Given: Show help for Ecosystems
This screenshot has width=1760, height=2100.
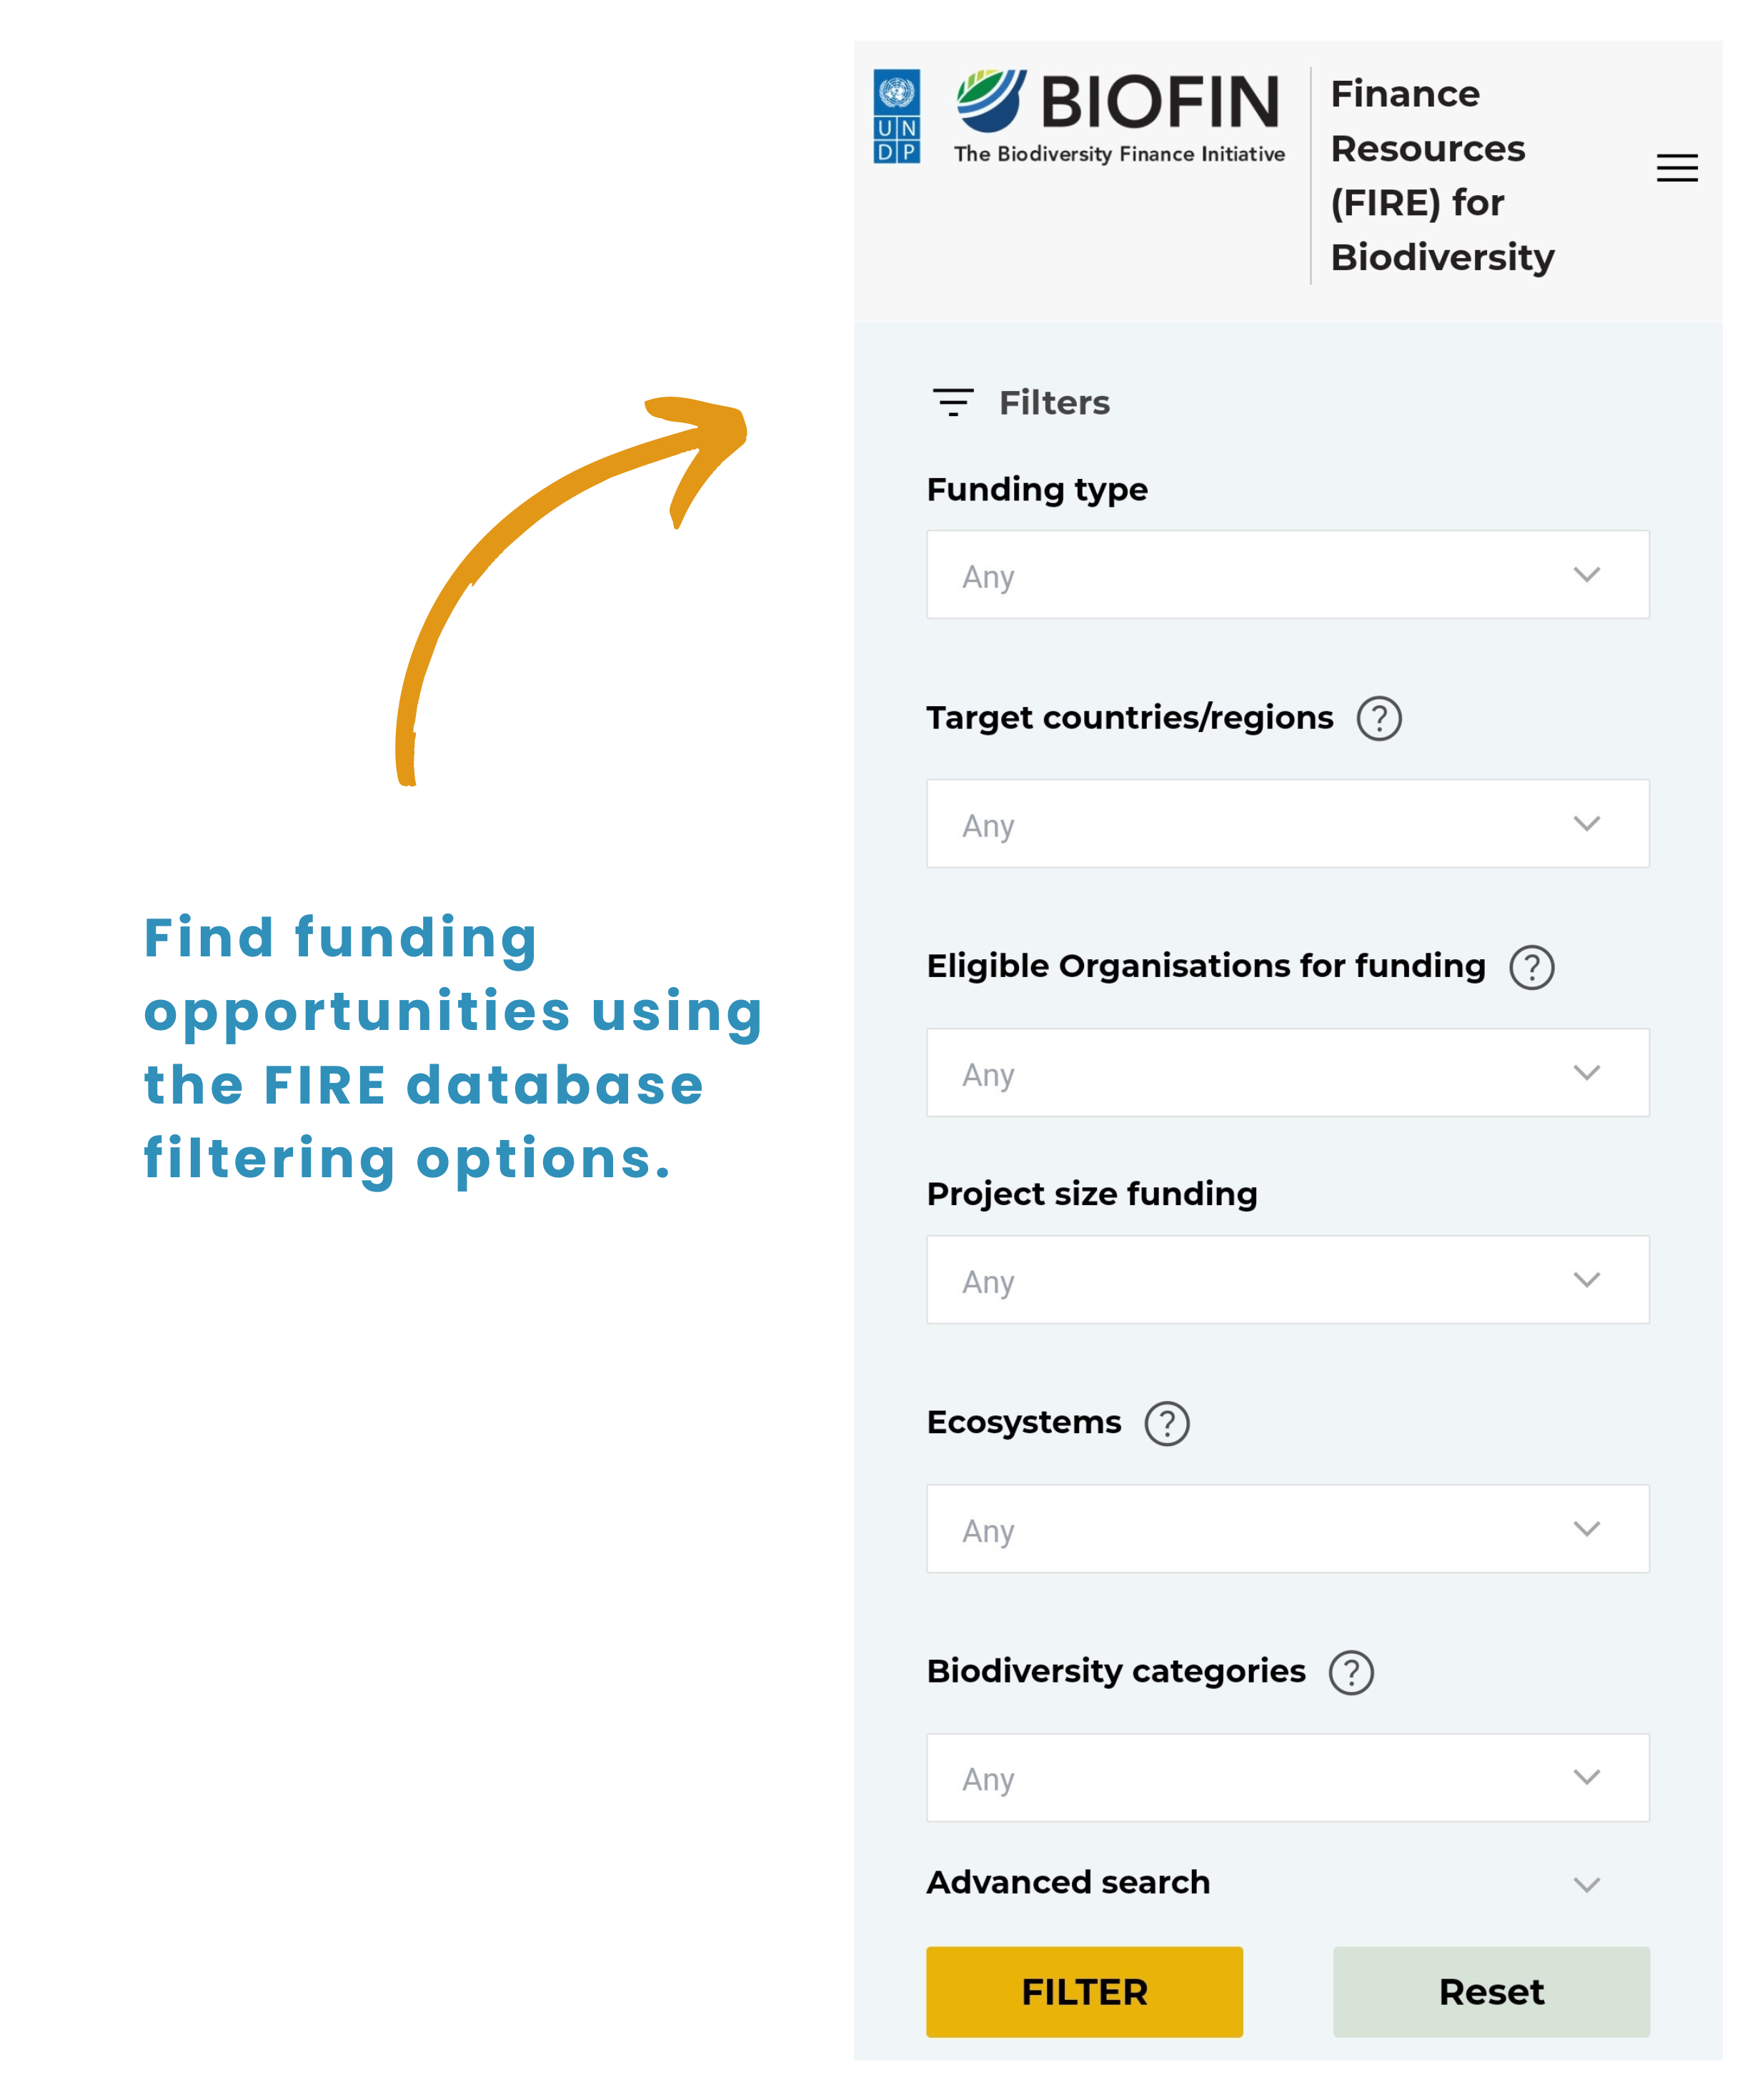Looking at the screenshot, I should 1166,1423.
